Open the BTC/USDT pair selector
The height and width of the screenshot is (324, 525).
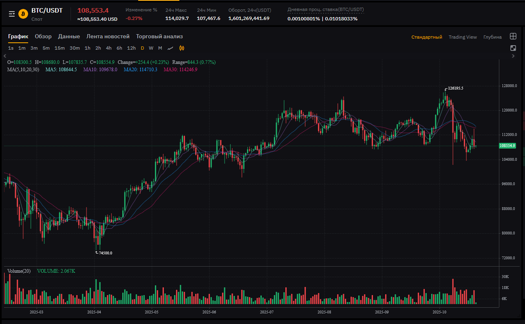47,11
